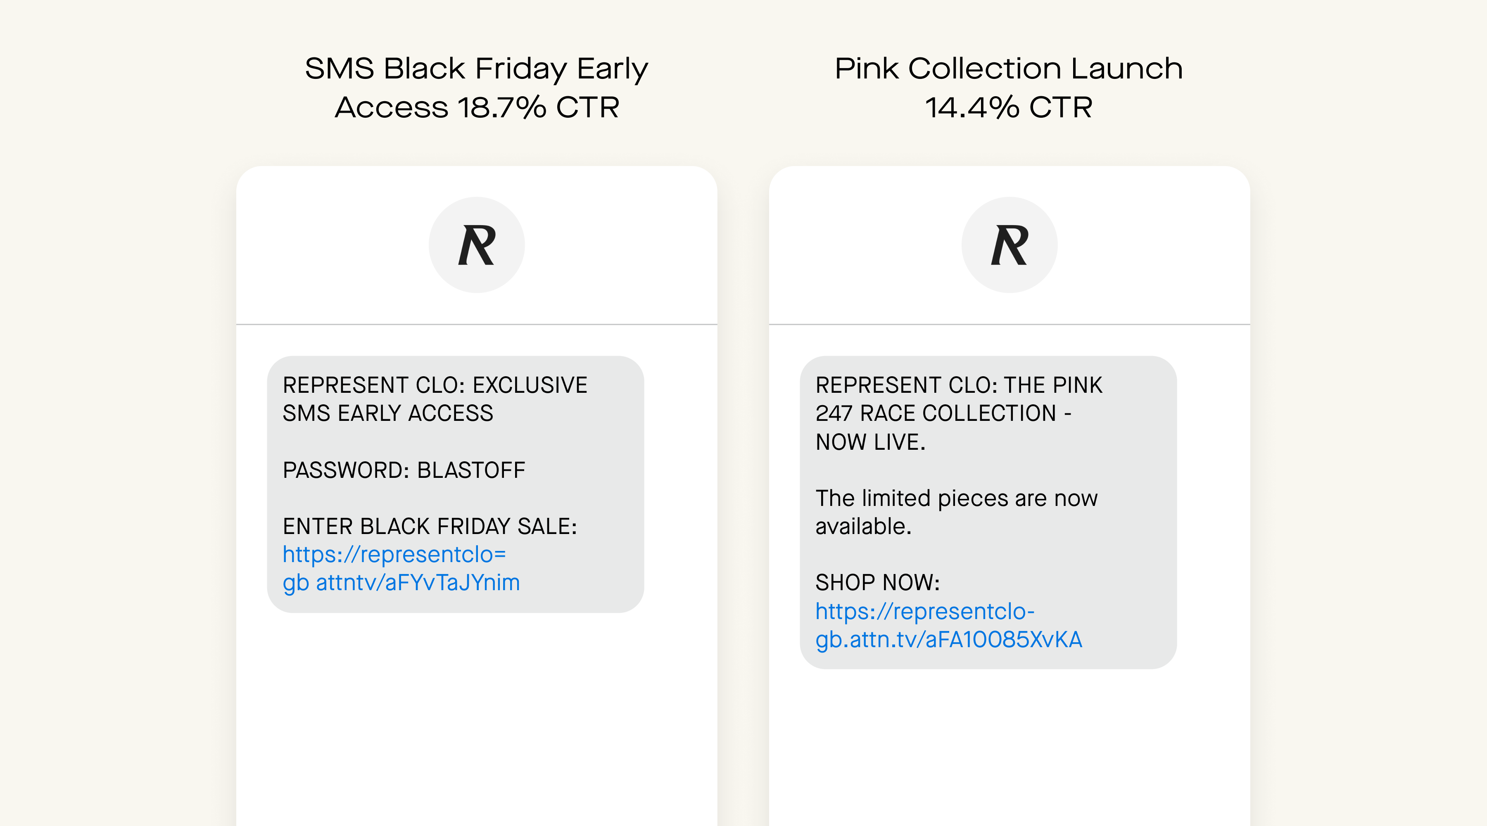Image resolution: width=1487 pixels, height=826 pixels.
Task: Open the gb.attn.tv/aFA10085XvKA link text
Action: click(948, 640)
